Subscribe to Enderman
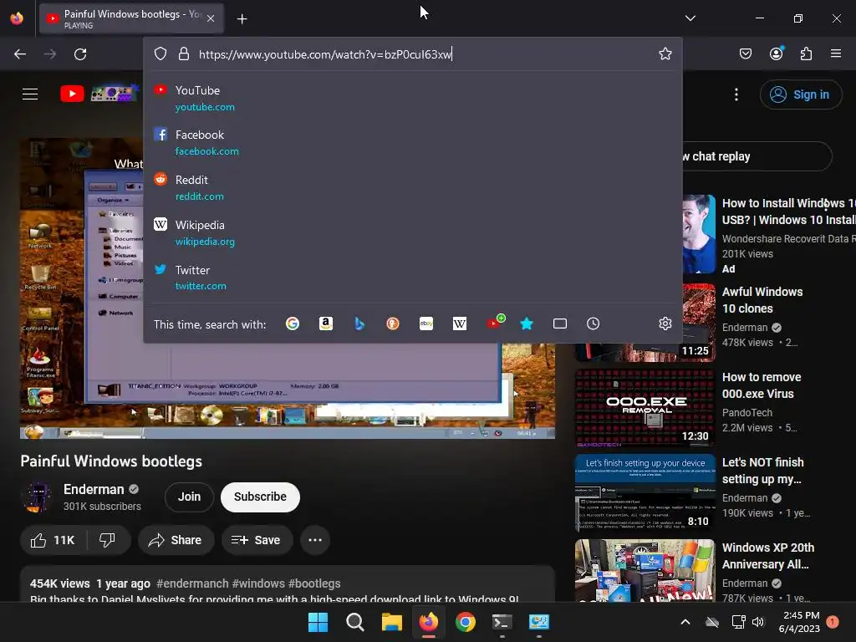 [261, 497]
